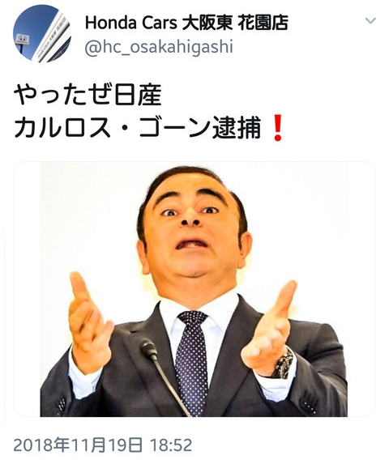Select the tweet text "やったぜ日産"

click(x=88, y=96)
